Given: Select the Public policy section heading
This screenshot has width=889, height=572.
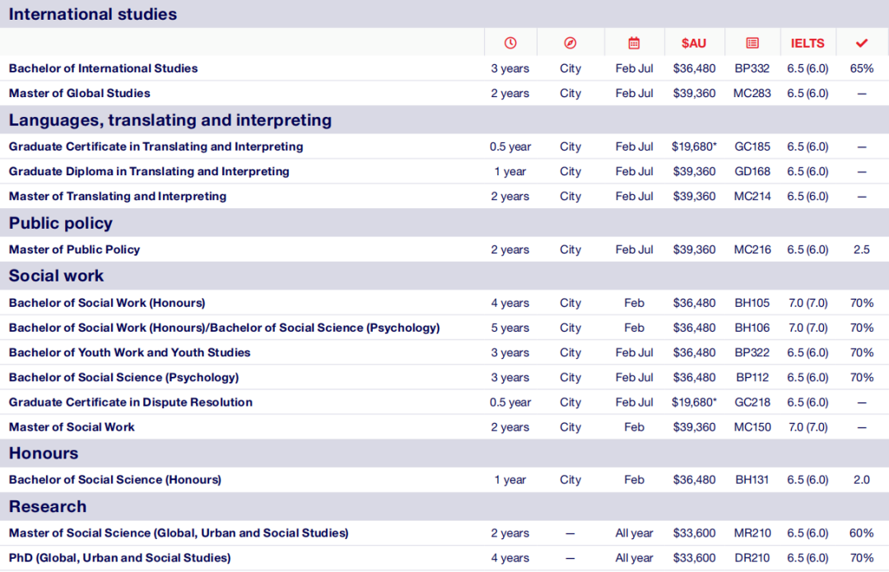Looking at the screenshot, I should pos(61,223).
